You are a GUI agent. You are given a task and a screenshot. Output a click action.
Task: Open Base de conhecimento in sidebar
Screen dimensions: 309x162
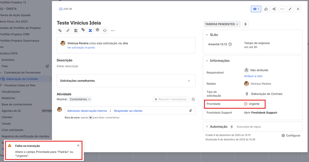click(17, 104)
